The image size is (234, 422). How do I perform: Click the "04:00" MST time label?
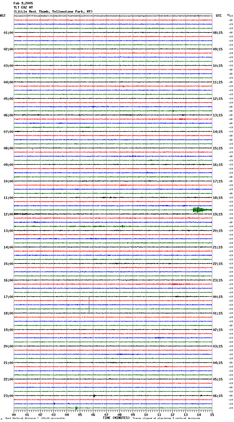(x=9, y=82)
